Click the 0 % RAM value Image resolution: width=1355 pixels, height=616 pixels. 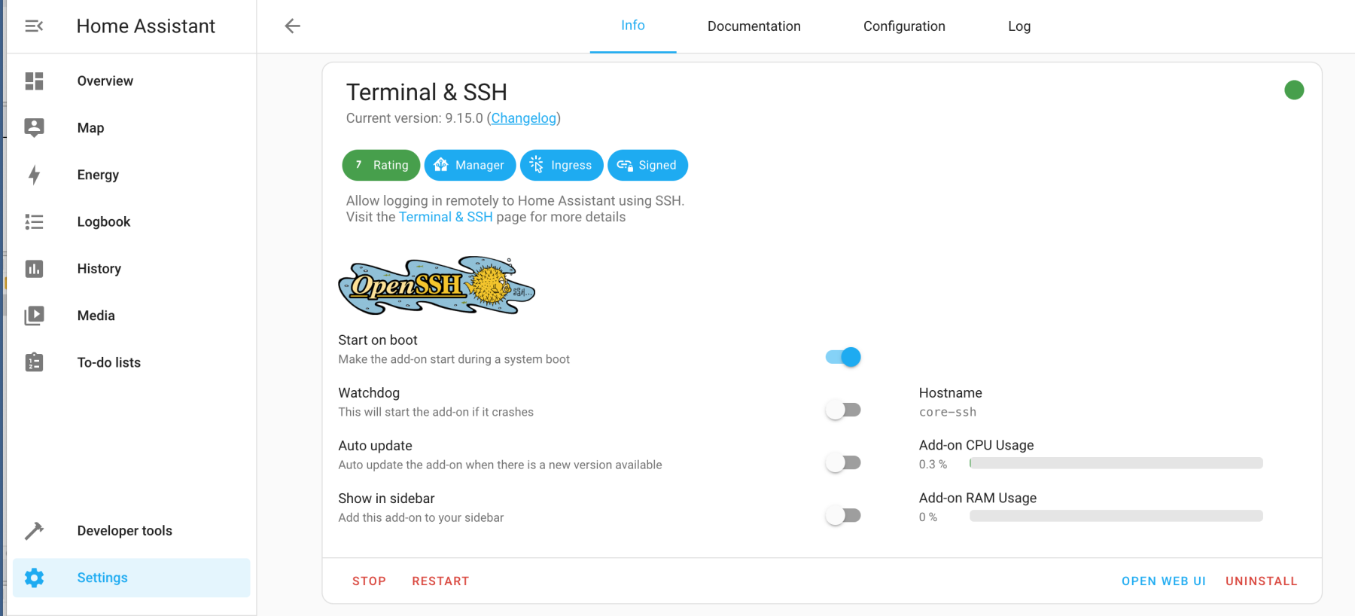pyautogui.click(x=928, y=517)
